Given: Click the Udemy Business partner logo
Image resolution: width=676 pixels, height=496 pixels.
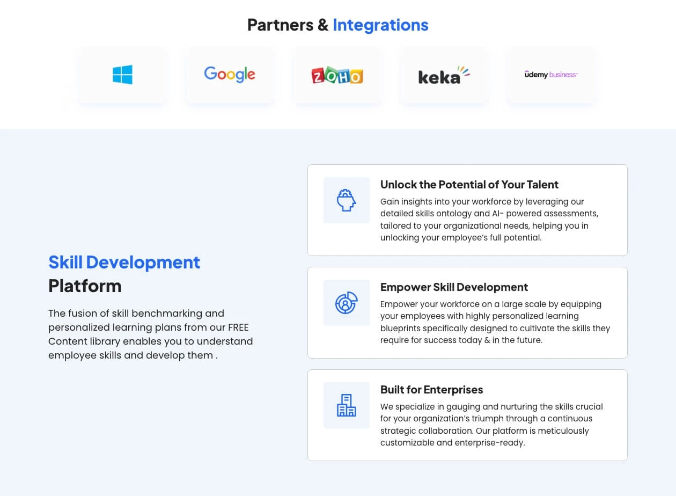Looking at the screenshot, I should [x=551, y=75].
